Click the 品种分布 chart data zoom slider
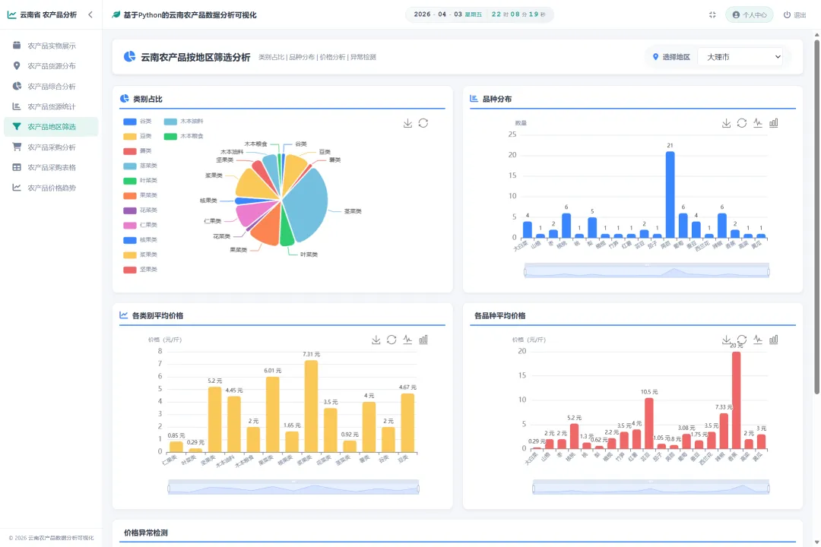The image size is (821, 547). (x=647, y=271)
